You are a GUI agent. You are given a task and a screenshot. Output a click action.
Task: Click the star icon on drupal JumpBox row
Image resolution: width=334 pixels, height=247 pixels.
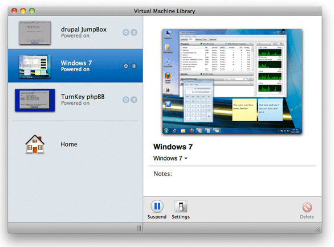tap(126, 32)
